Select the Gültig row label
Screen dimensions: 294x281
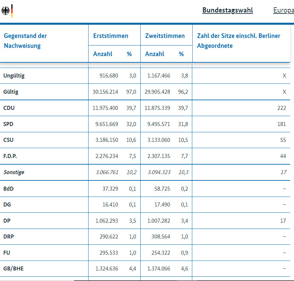click(x=11, y=92)
